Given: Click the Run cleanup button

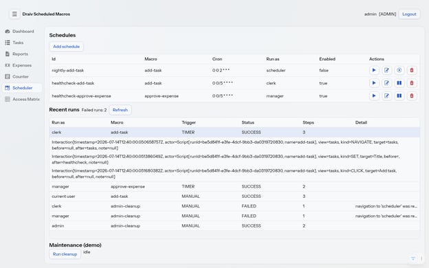Looking at the screenshot, I should point(65,254).
